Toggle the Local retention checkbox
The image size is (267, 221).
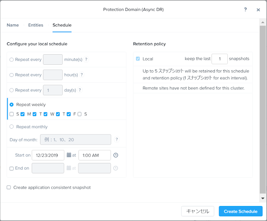pyautogui.click(x=138, y=59)
